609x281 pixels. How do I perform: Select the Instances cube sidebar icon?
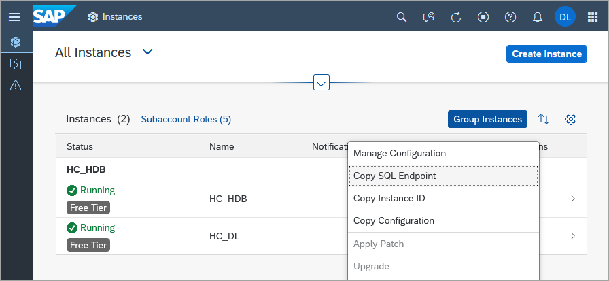click(x=16, y=42)
